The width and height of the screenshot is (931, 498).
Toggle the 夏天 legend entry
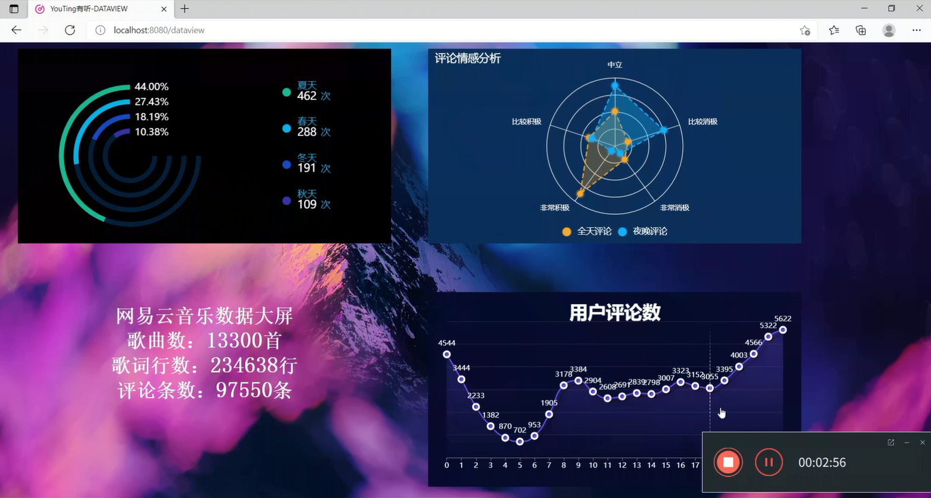pyautogui.click(x=307, y=91)
